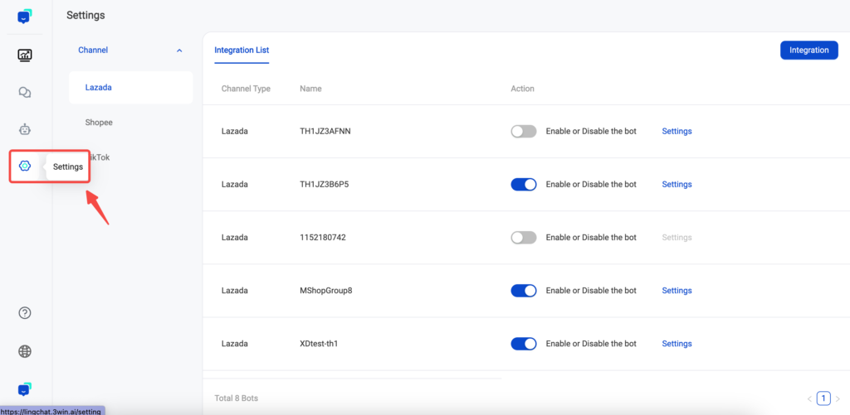Disable the bot switch for TH1JZ3B6P5
The image size is (850, 415).
coord(524,184)
